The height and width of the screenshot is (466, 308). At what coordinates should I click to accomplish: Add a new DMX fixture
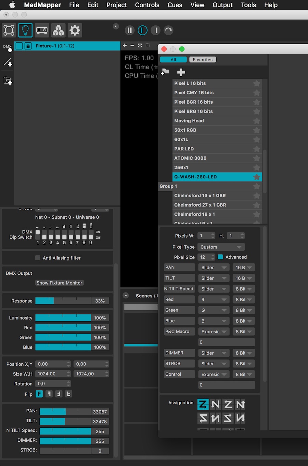[x=8, y=48]
